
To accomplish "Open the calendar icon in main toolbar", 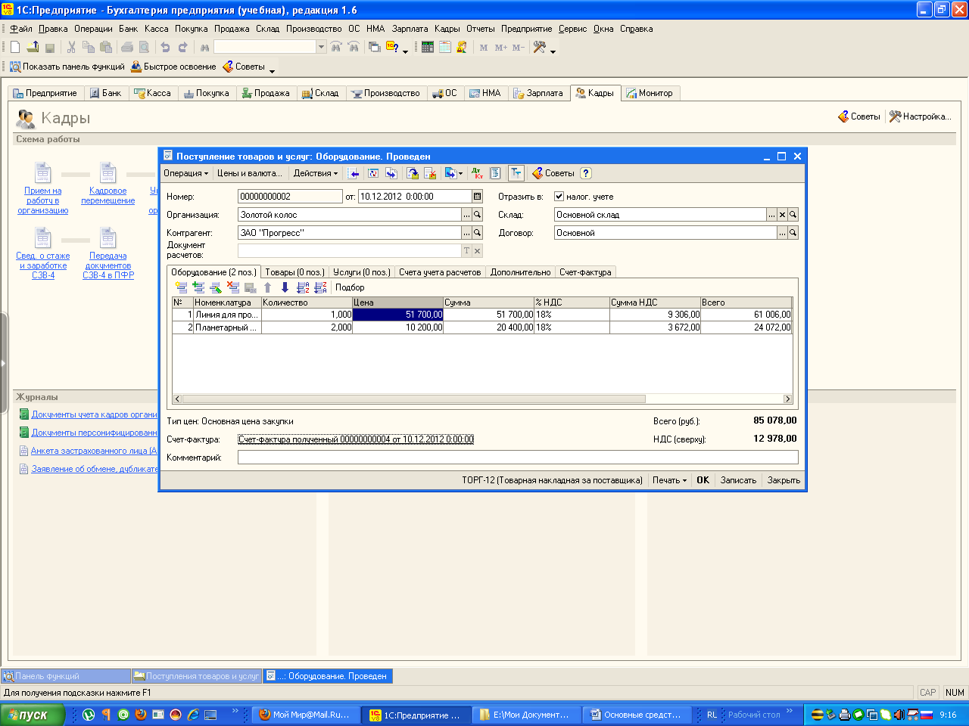I will [445, 47].
